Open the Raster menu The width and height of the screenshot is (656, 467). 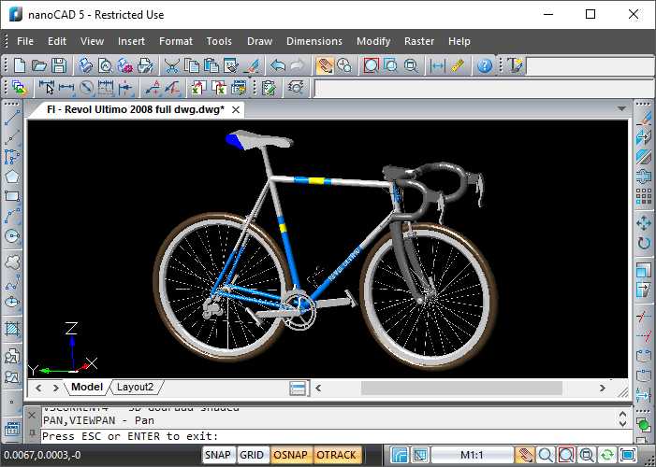tap(419, 41)
